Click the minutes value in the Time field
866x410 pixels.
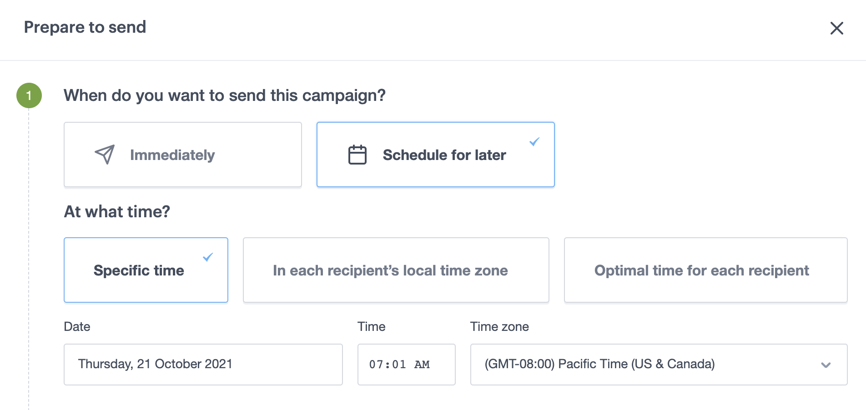tap(398, 365)
